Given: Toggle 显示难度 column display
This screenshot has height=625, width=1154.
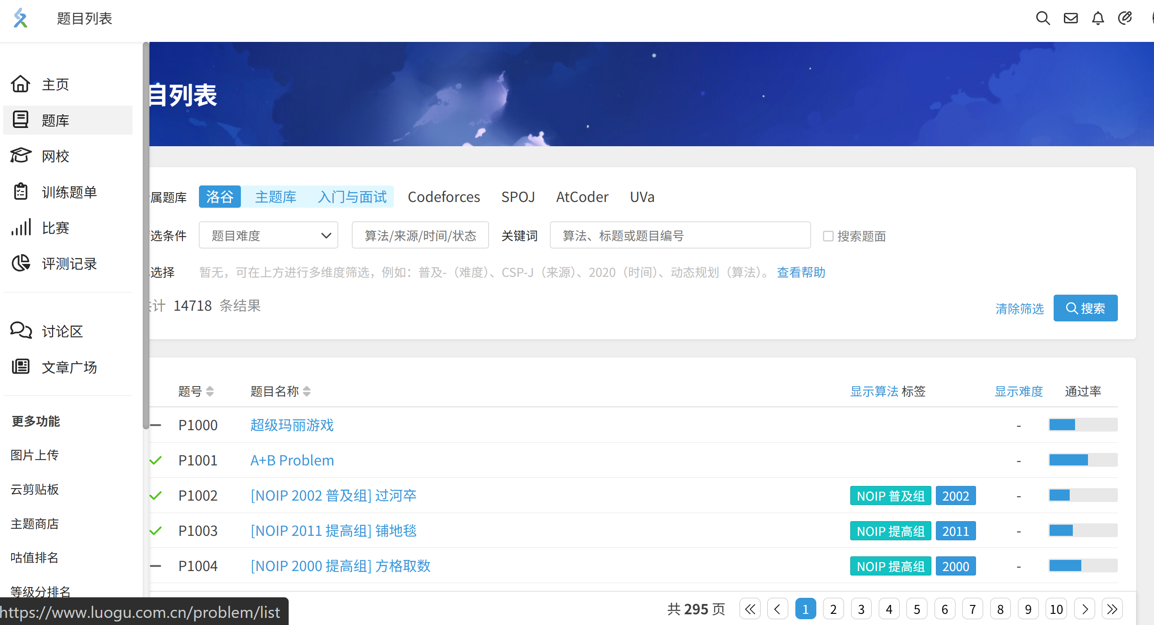Looking at the screenshot, I should [1018, 391].
